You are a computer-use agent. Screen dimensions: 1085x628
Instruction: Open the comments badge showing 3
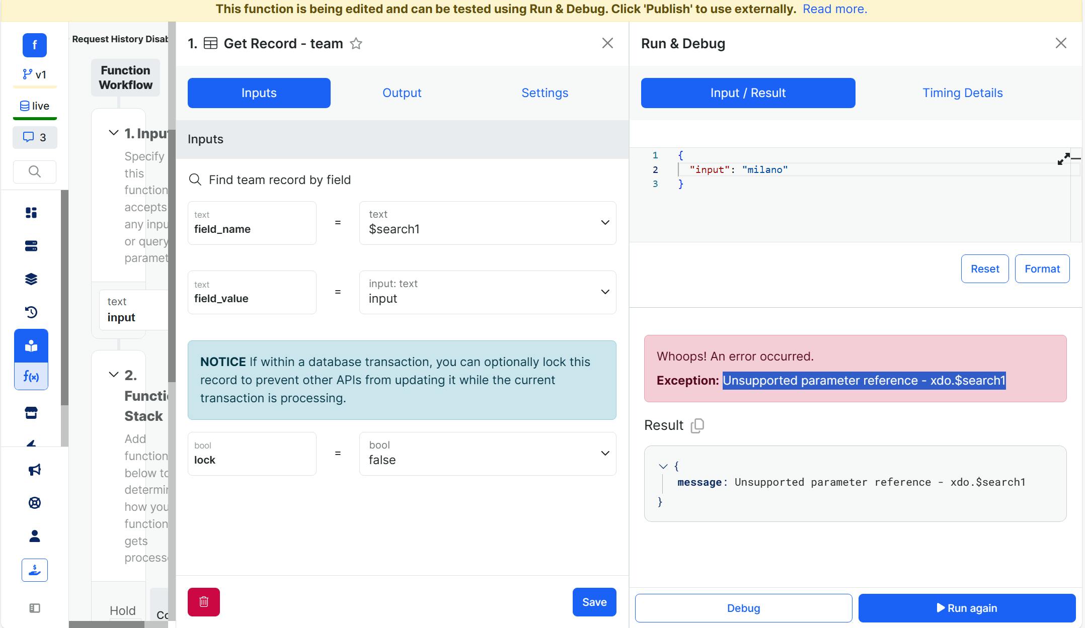click(x=35, y=137)
